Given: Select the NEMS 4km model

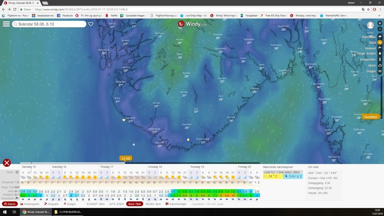Looking at the screenshot, I should coord(153,204).
